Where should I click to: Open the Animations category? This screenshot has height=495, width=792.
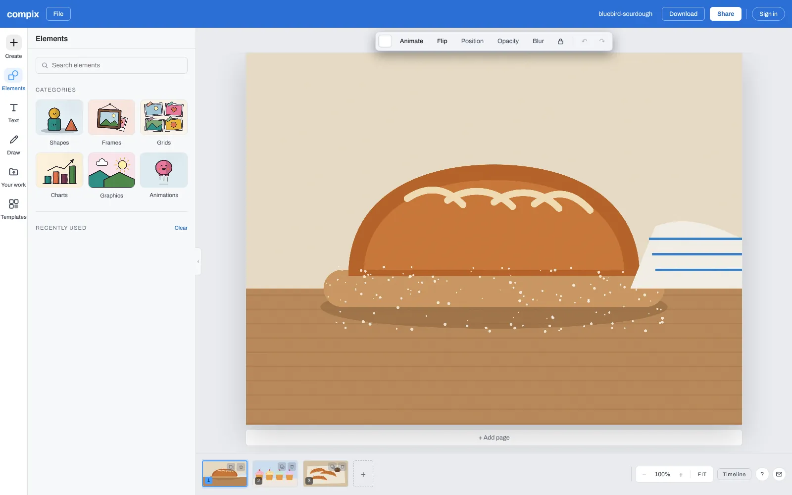[x=164, y=176]
